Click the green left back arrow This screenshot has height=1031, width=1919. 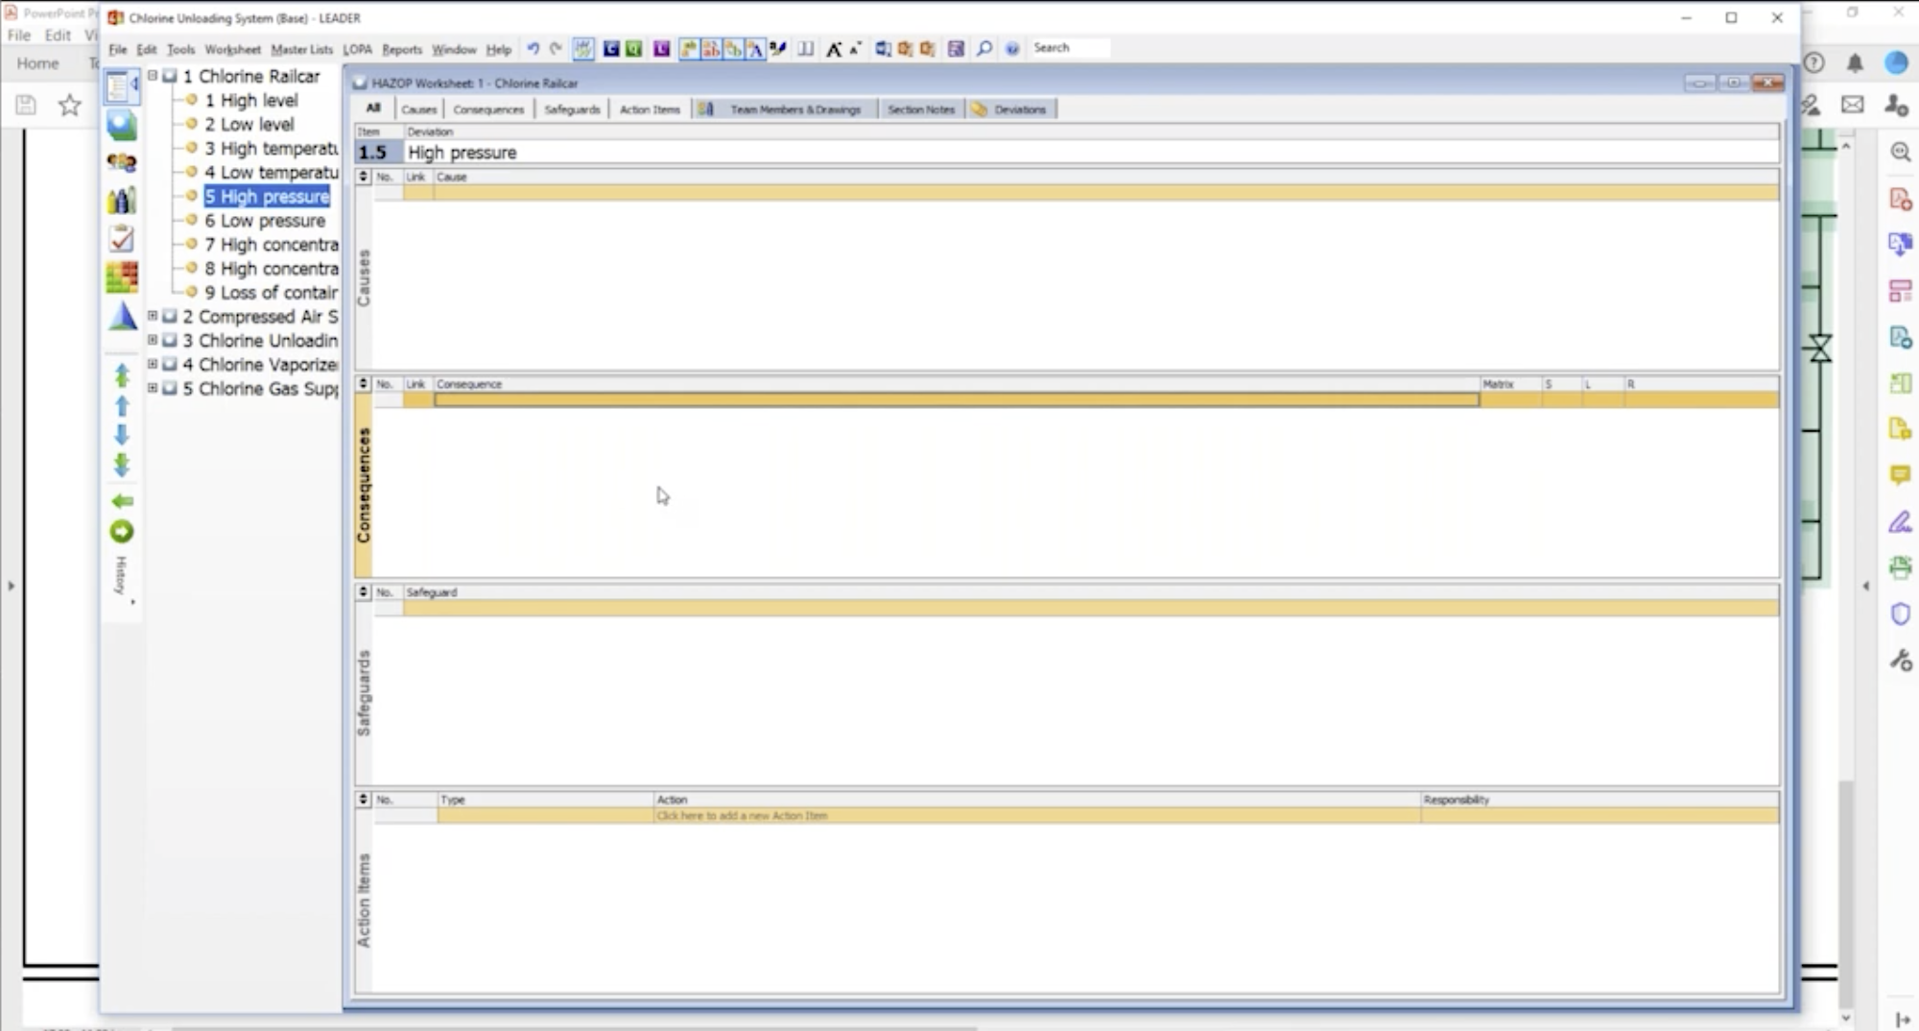coord(122,501)
